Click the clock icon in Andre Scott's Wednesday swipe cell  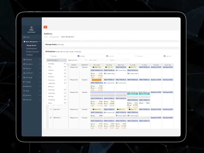pyautogui.click(x=118, y=109)
